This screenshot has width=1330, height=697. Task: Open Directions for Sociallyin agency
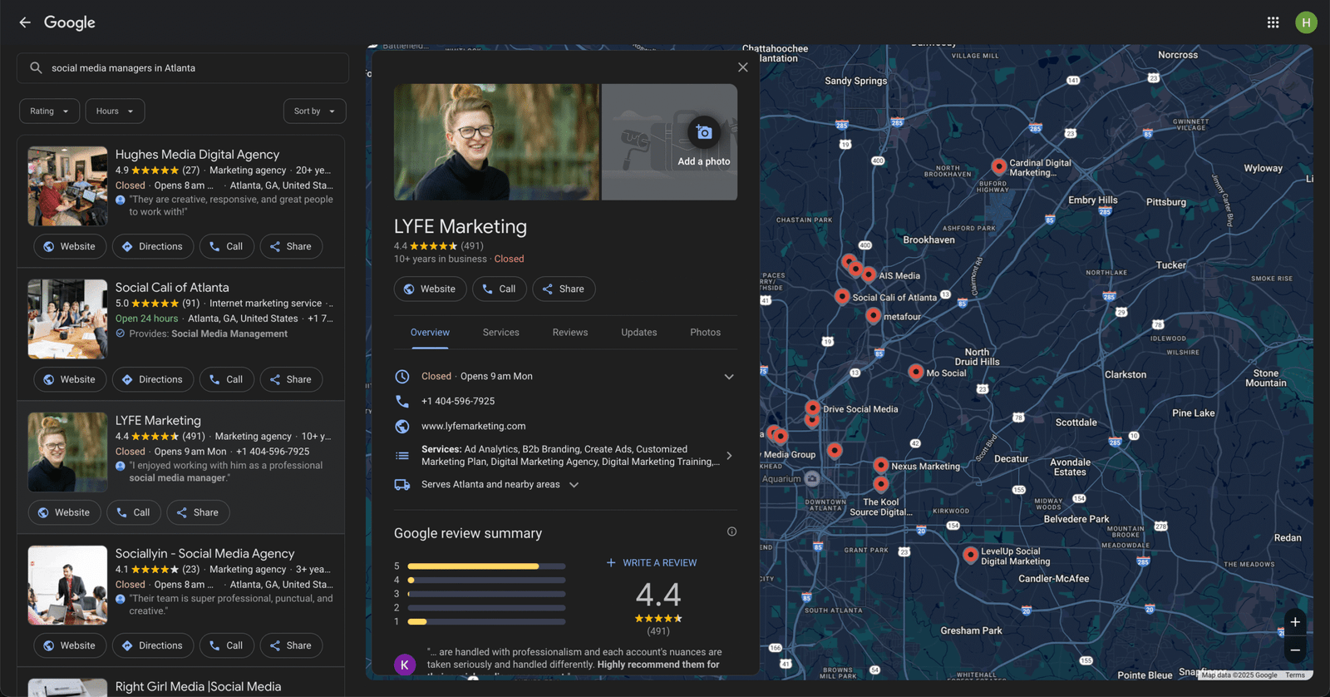click(153, 646)
